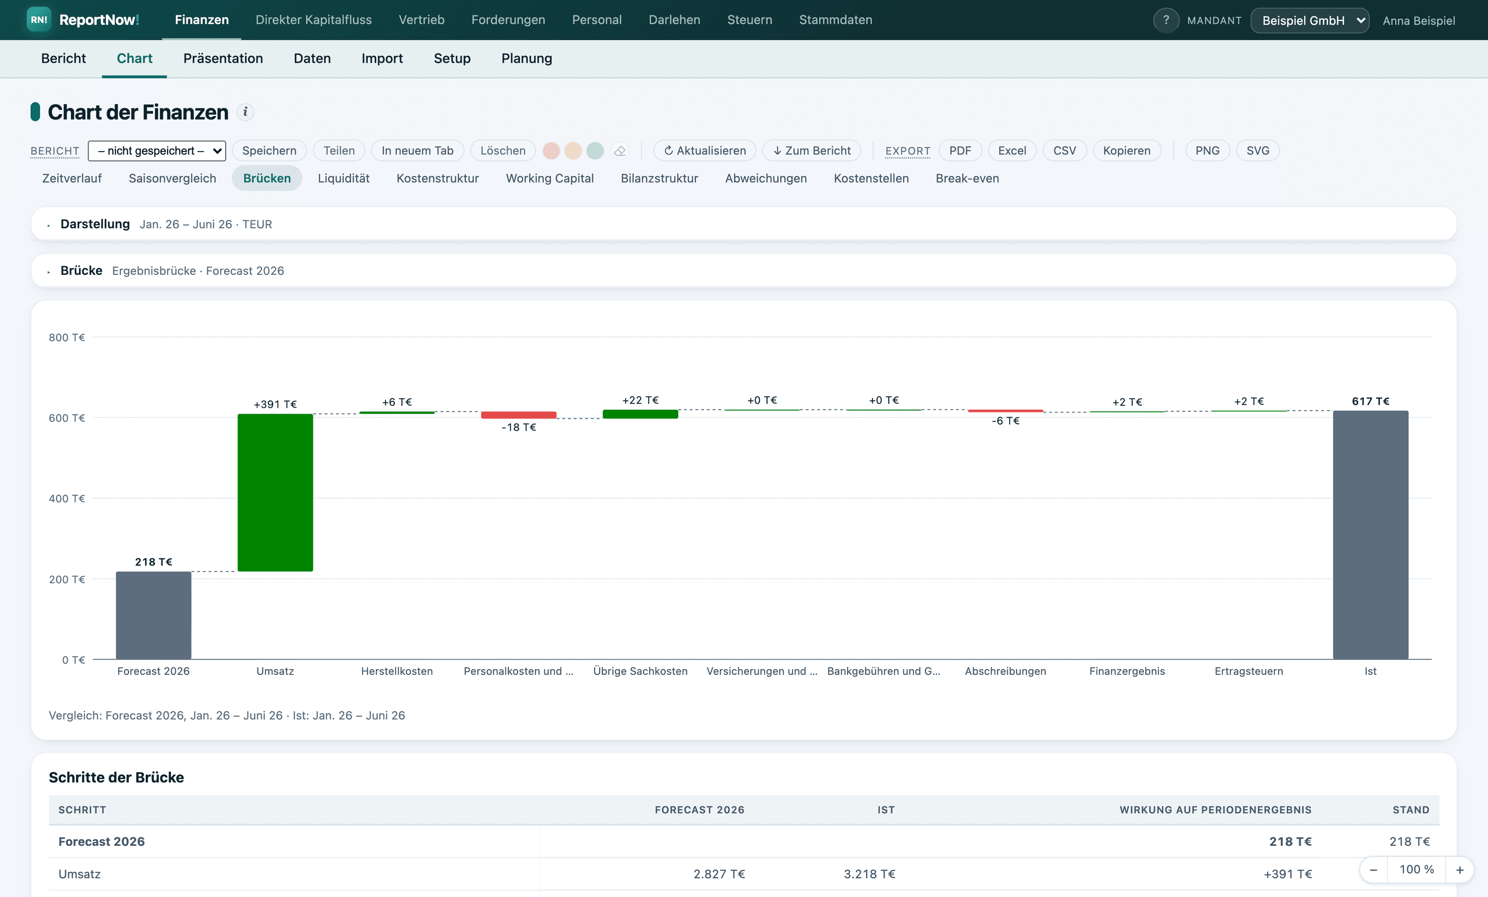The image size is (1488, 897).
Task: Export chart as PDF
Action: pyautogui.click(x=959, y=151)
